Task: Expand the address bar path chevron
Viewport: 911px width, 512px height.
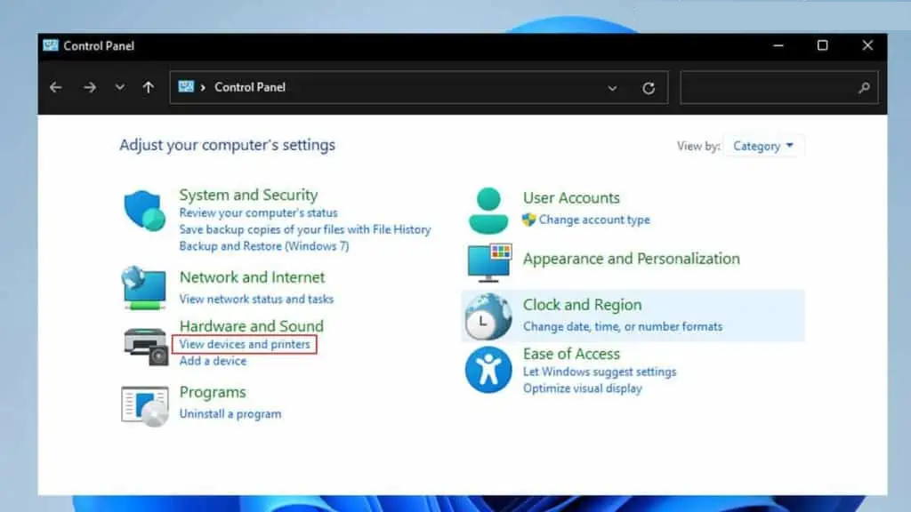Action: pyautogui.click(x=203, y=88)
